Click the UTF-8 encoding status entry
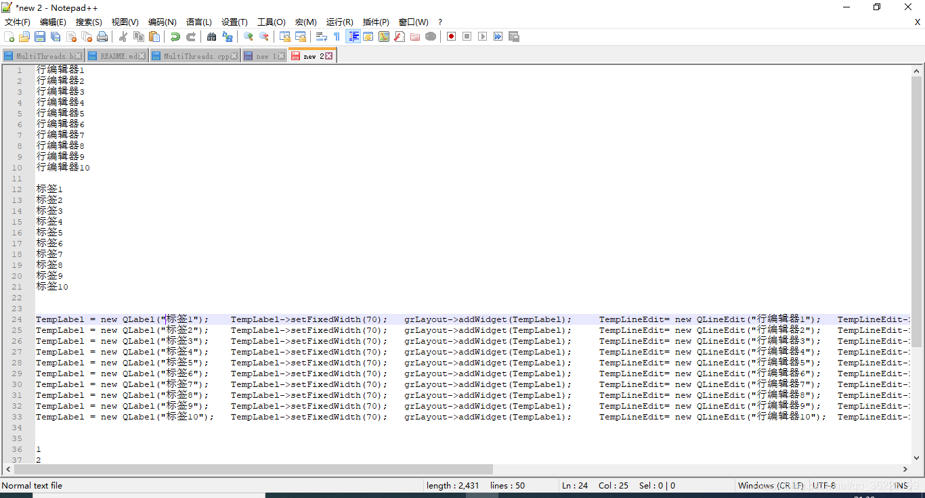This screenshot has width=925, height=498. (x=824, y=485)
